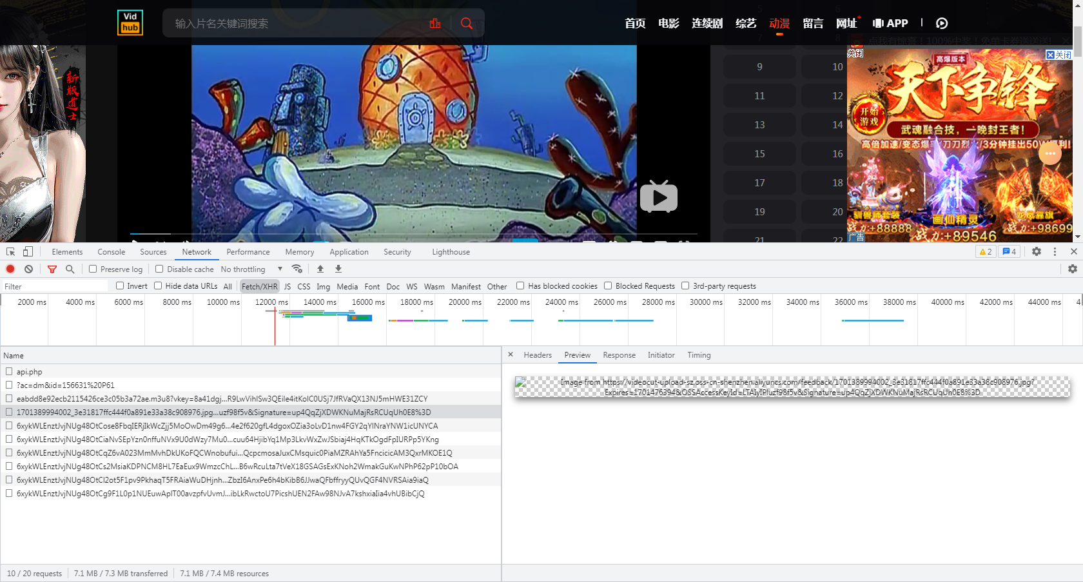Click the red search magnifier icon
This screenshot has width=1083, height=582.
pos(467,23)
